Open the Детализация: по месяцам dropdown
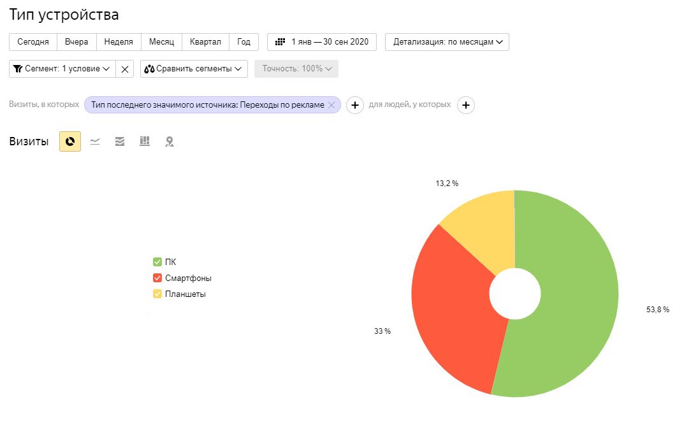The height and width of the screenshot is (425, 691). coord(447,42)
